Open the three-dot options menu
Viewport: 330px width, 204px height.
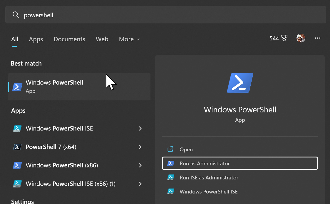point(318,38)
